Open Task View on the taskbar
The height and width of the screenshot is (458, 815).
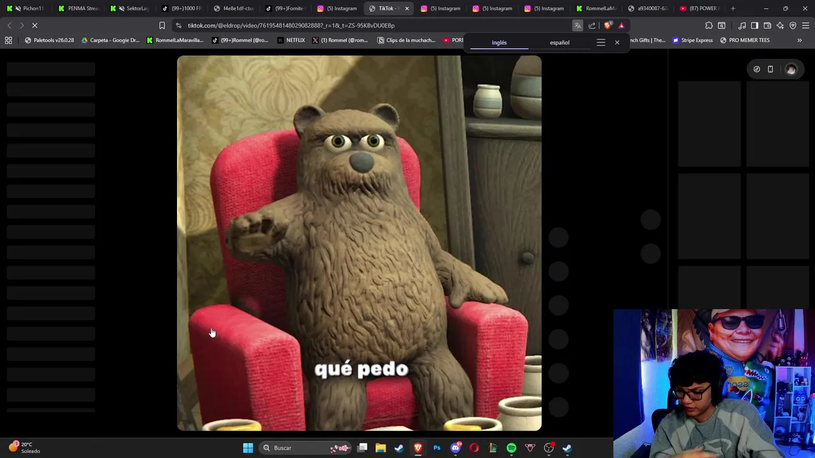[x=362, y=448]
